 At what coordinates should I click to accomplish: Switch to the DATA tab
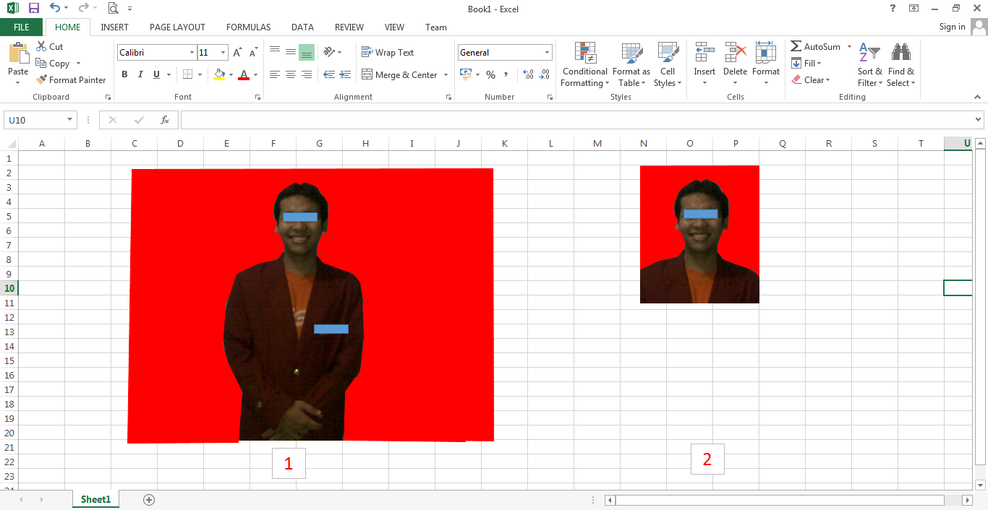[302, 27]
